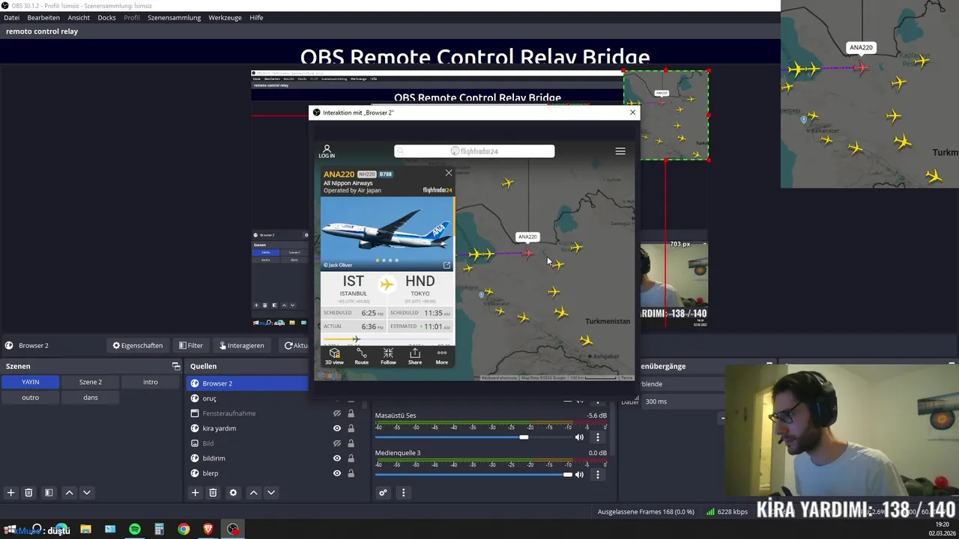Move scene down with arrow

87,493
